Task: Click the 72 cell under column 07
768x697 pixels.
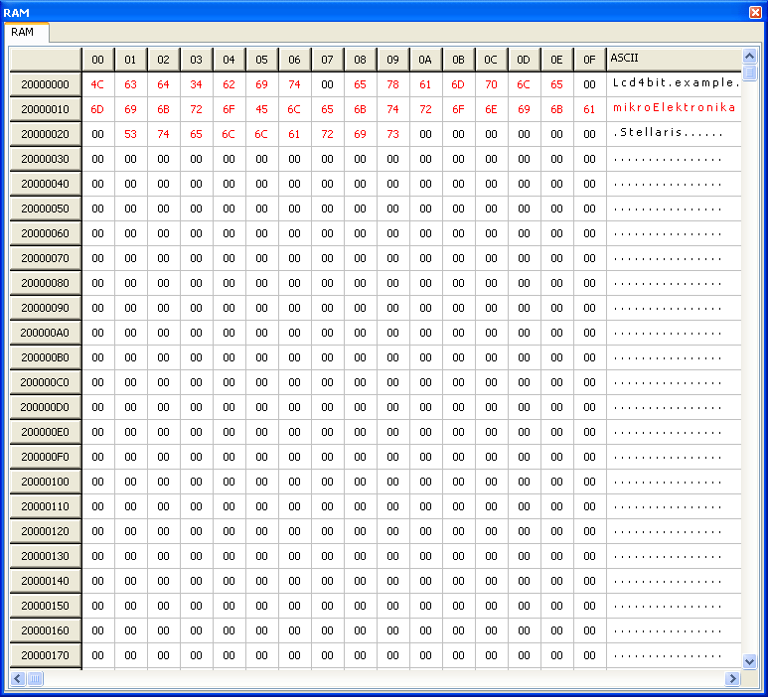Action: [327, 135]
